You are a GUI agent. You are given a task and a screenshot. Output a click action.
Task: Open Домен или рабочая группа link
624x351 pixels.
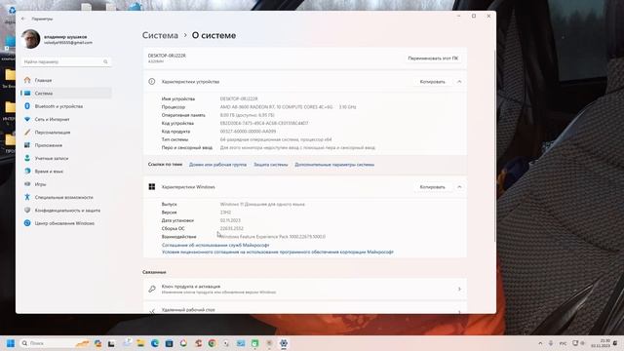(217, 165)
